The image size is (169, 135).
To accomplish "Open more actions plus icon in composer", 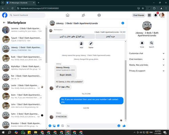I will (x=50, y=126).
